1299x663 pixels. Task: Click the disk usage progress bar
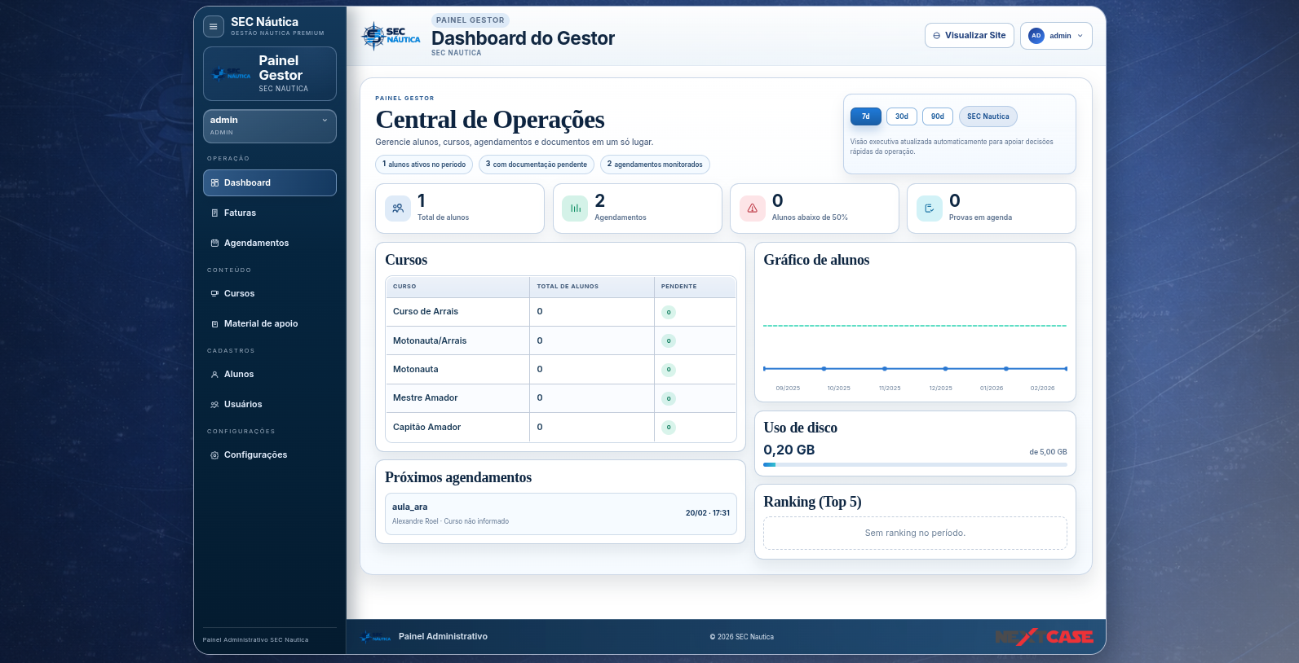coord(914,465)
